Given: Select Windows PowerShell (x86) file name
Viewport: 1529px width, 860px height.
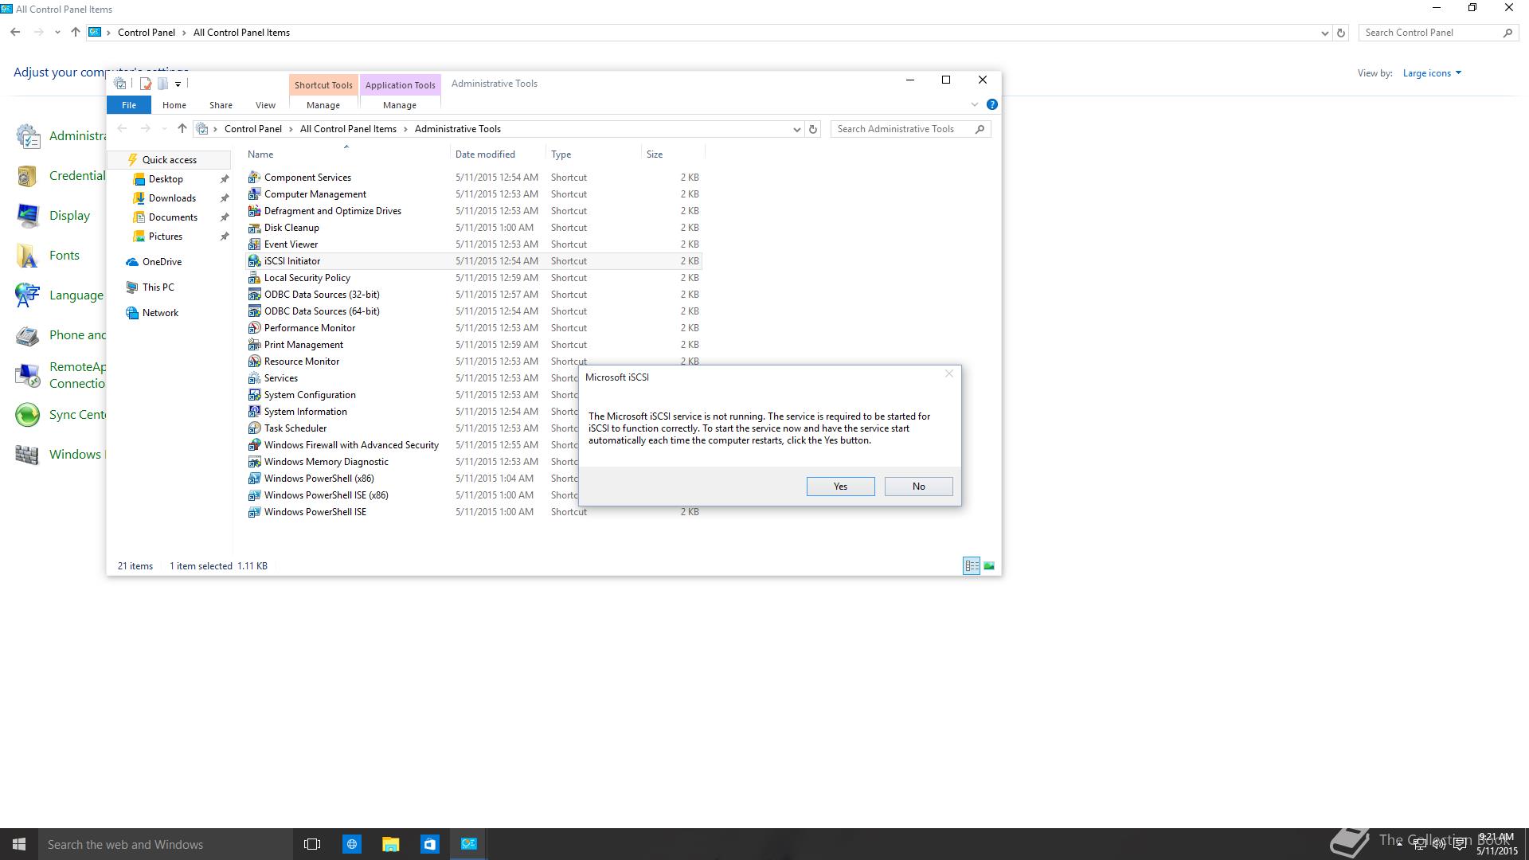Looking at the screenshot, I should pyautogui.click(x=319, y=479).
